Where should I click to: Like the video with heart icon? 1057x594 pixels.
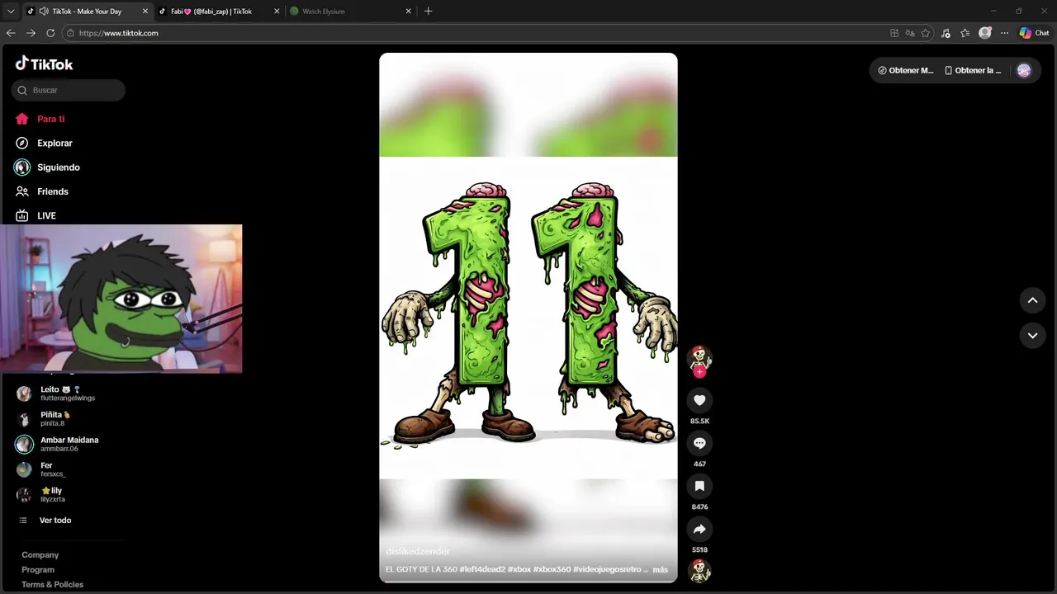699,400
